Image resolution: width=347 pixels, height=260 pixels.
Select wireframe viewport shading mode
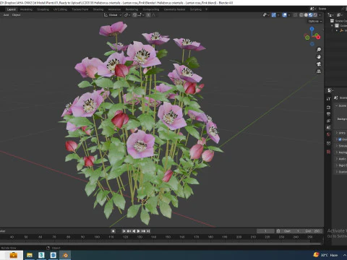301,15
